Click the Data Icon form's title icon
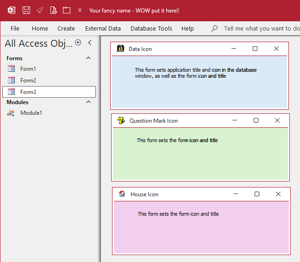Viewport: 300px width, 262px height. 121,49
